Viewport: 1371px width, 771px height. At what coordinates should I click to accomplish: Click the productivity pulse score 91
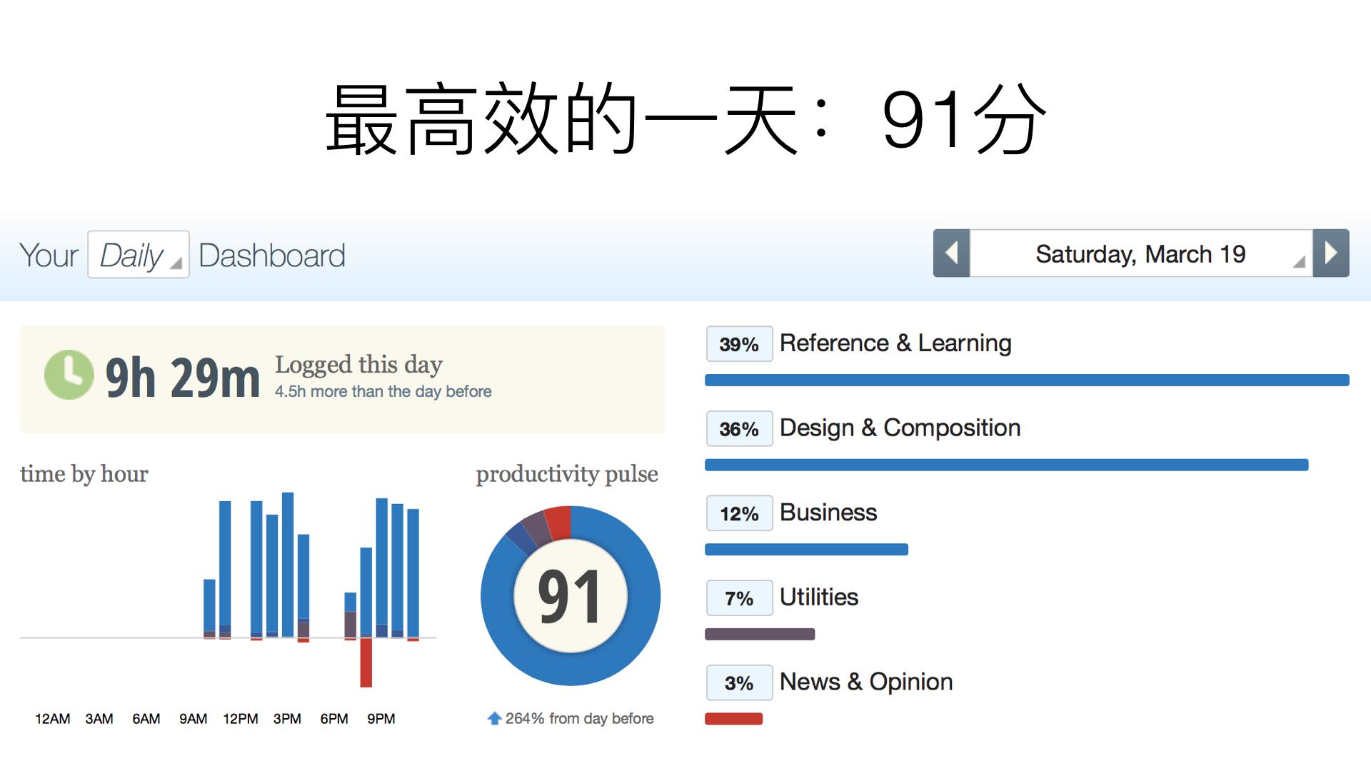(x=570, y=596)
